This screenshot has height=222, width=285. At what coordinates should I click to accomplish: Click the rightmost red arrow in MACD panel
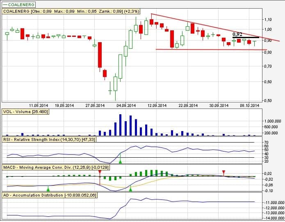223,172
